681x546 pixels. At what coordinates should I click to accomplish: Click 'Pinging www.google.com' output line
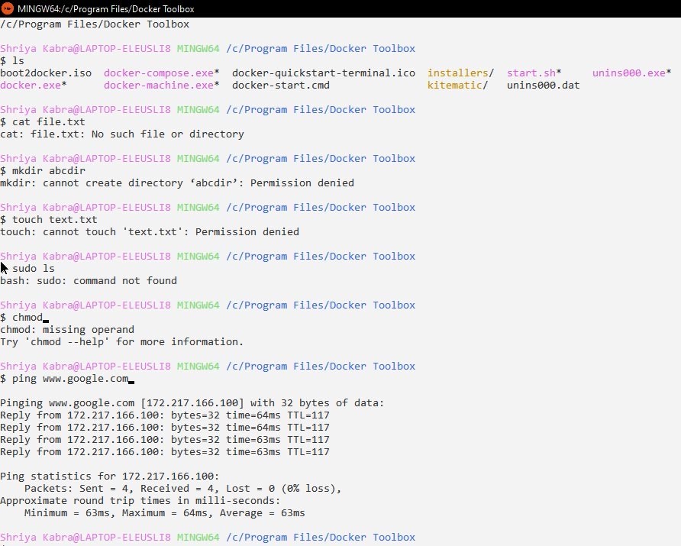coord(192,402)
